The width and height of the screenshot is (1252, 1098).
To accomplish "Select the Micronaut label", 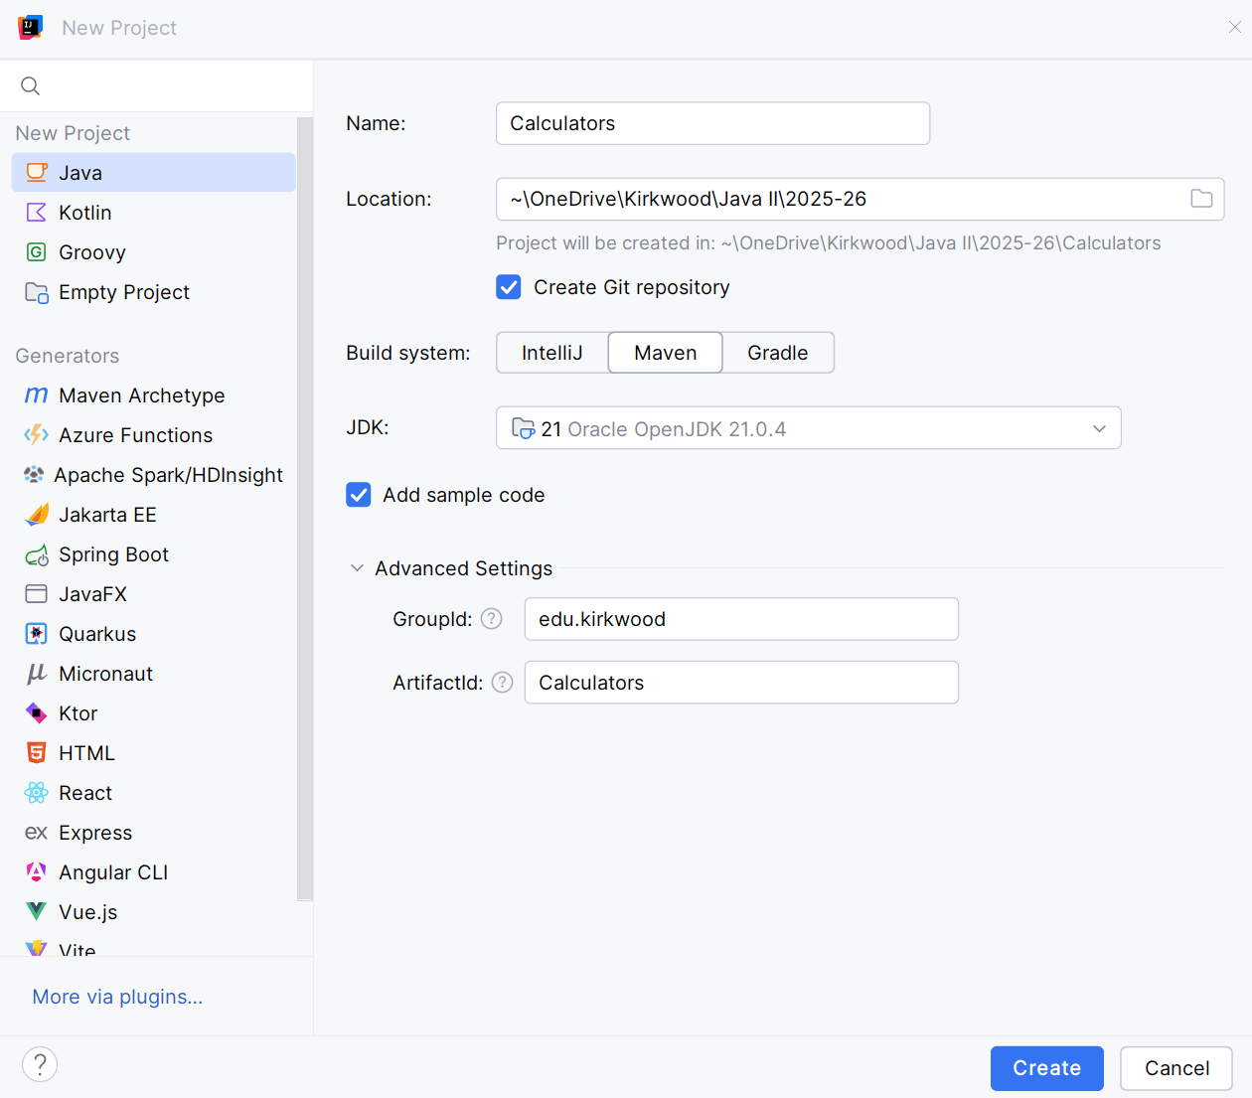I will 105,674.
